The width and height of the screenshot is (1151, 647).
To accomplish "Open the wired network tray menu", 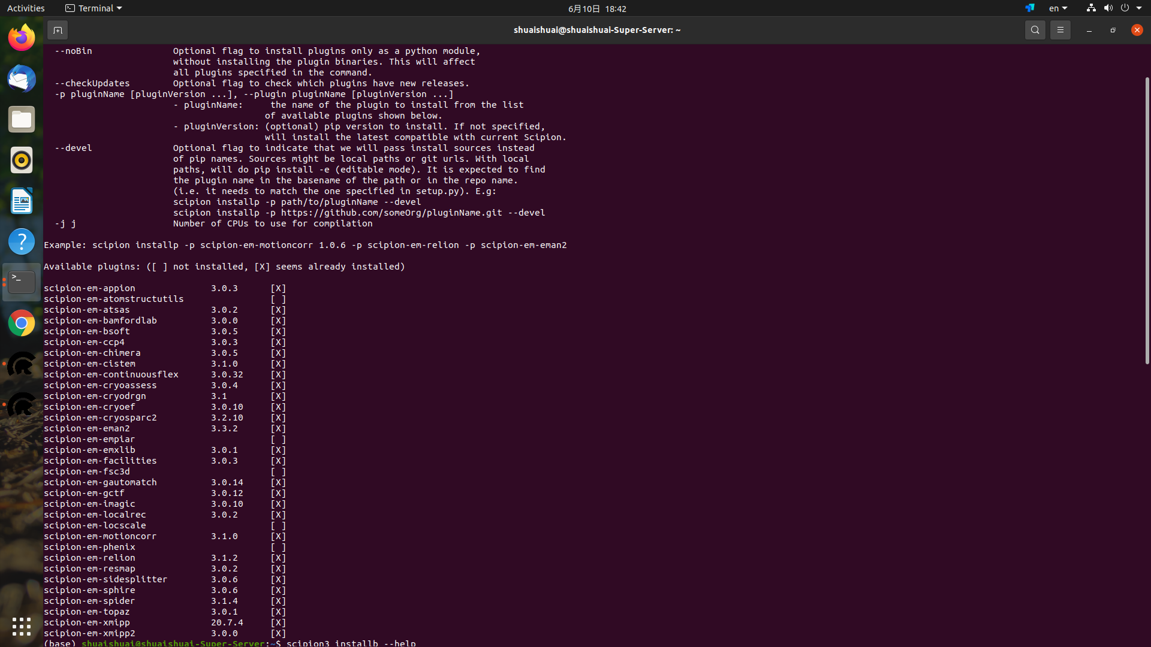I will tap(1090, 8).
